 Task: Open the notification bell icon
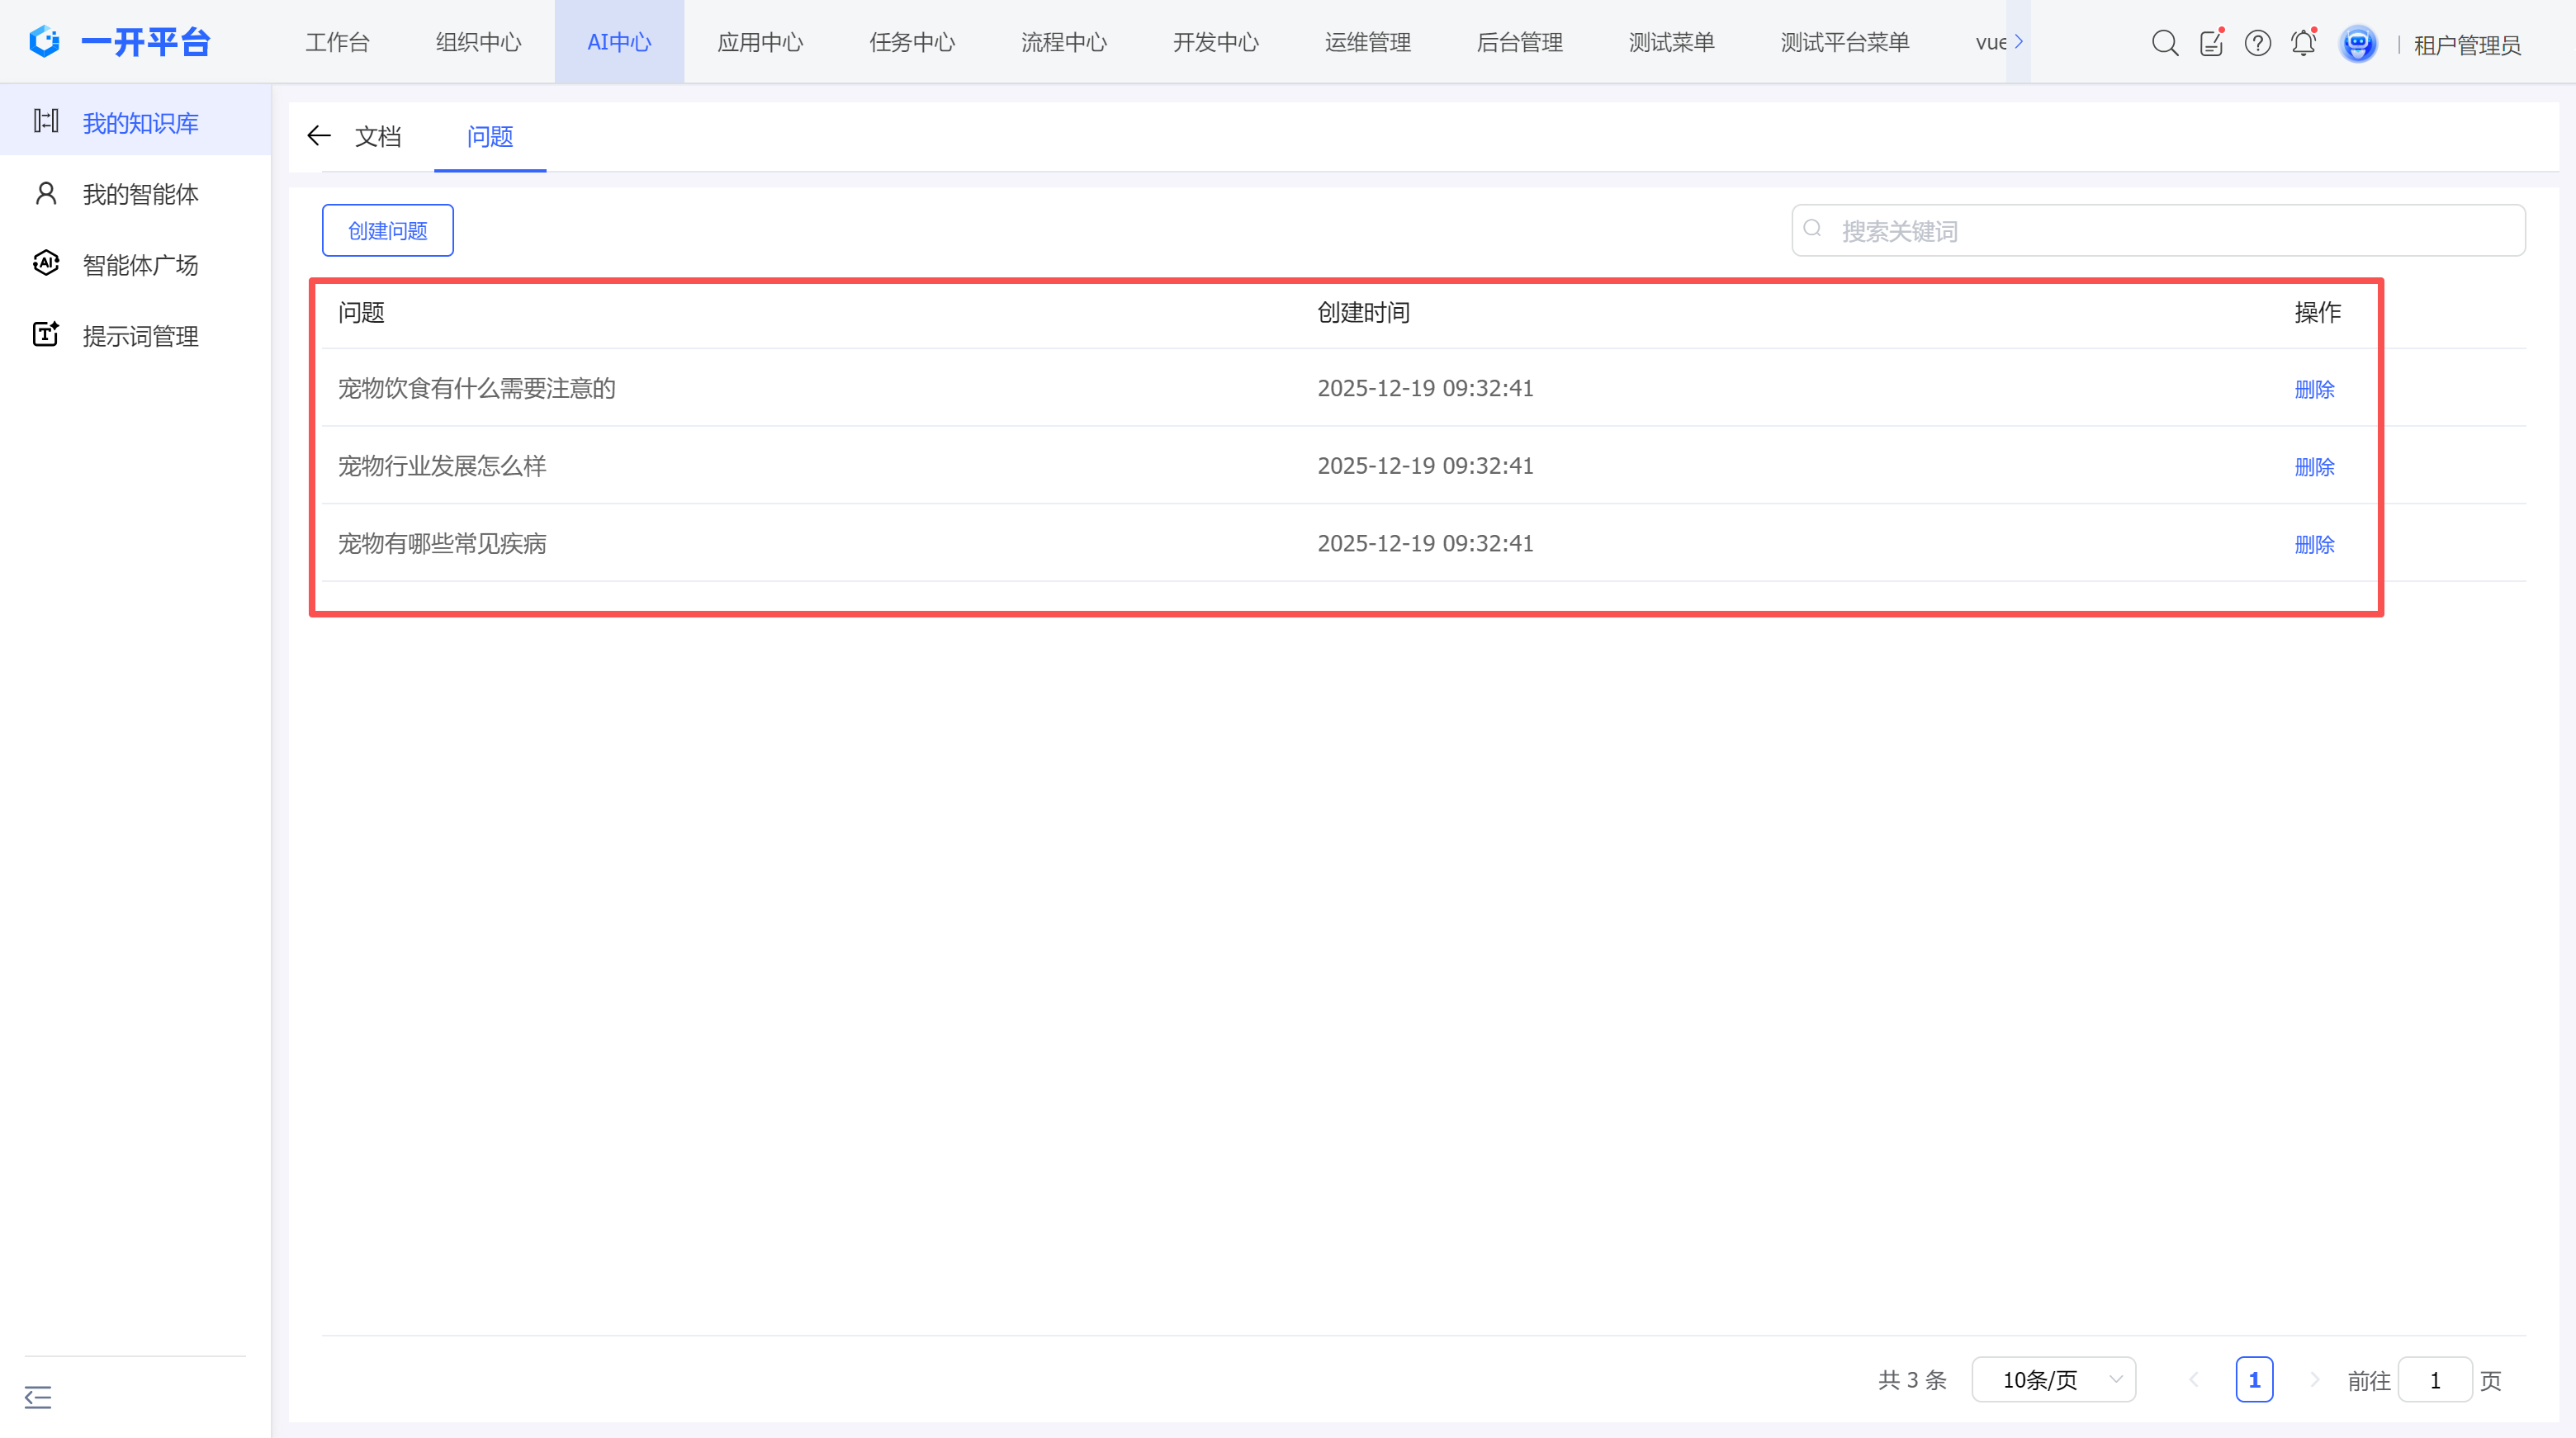pyautogui.click(x=2303, y=43)
